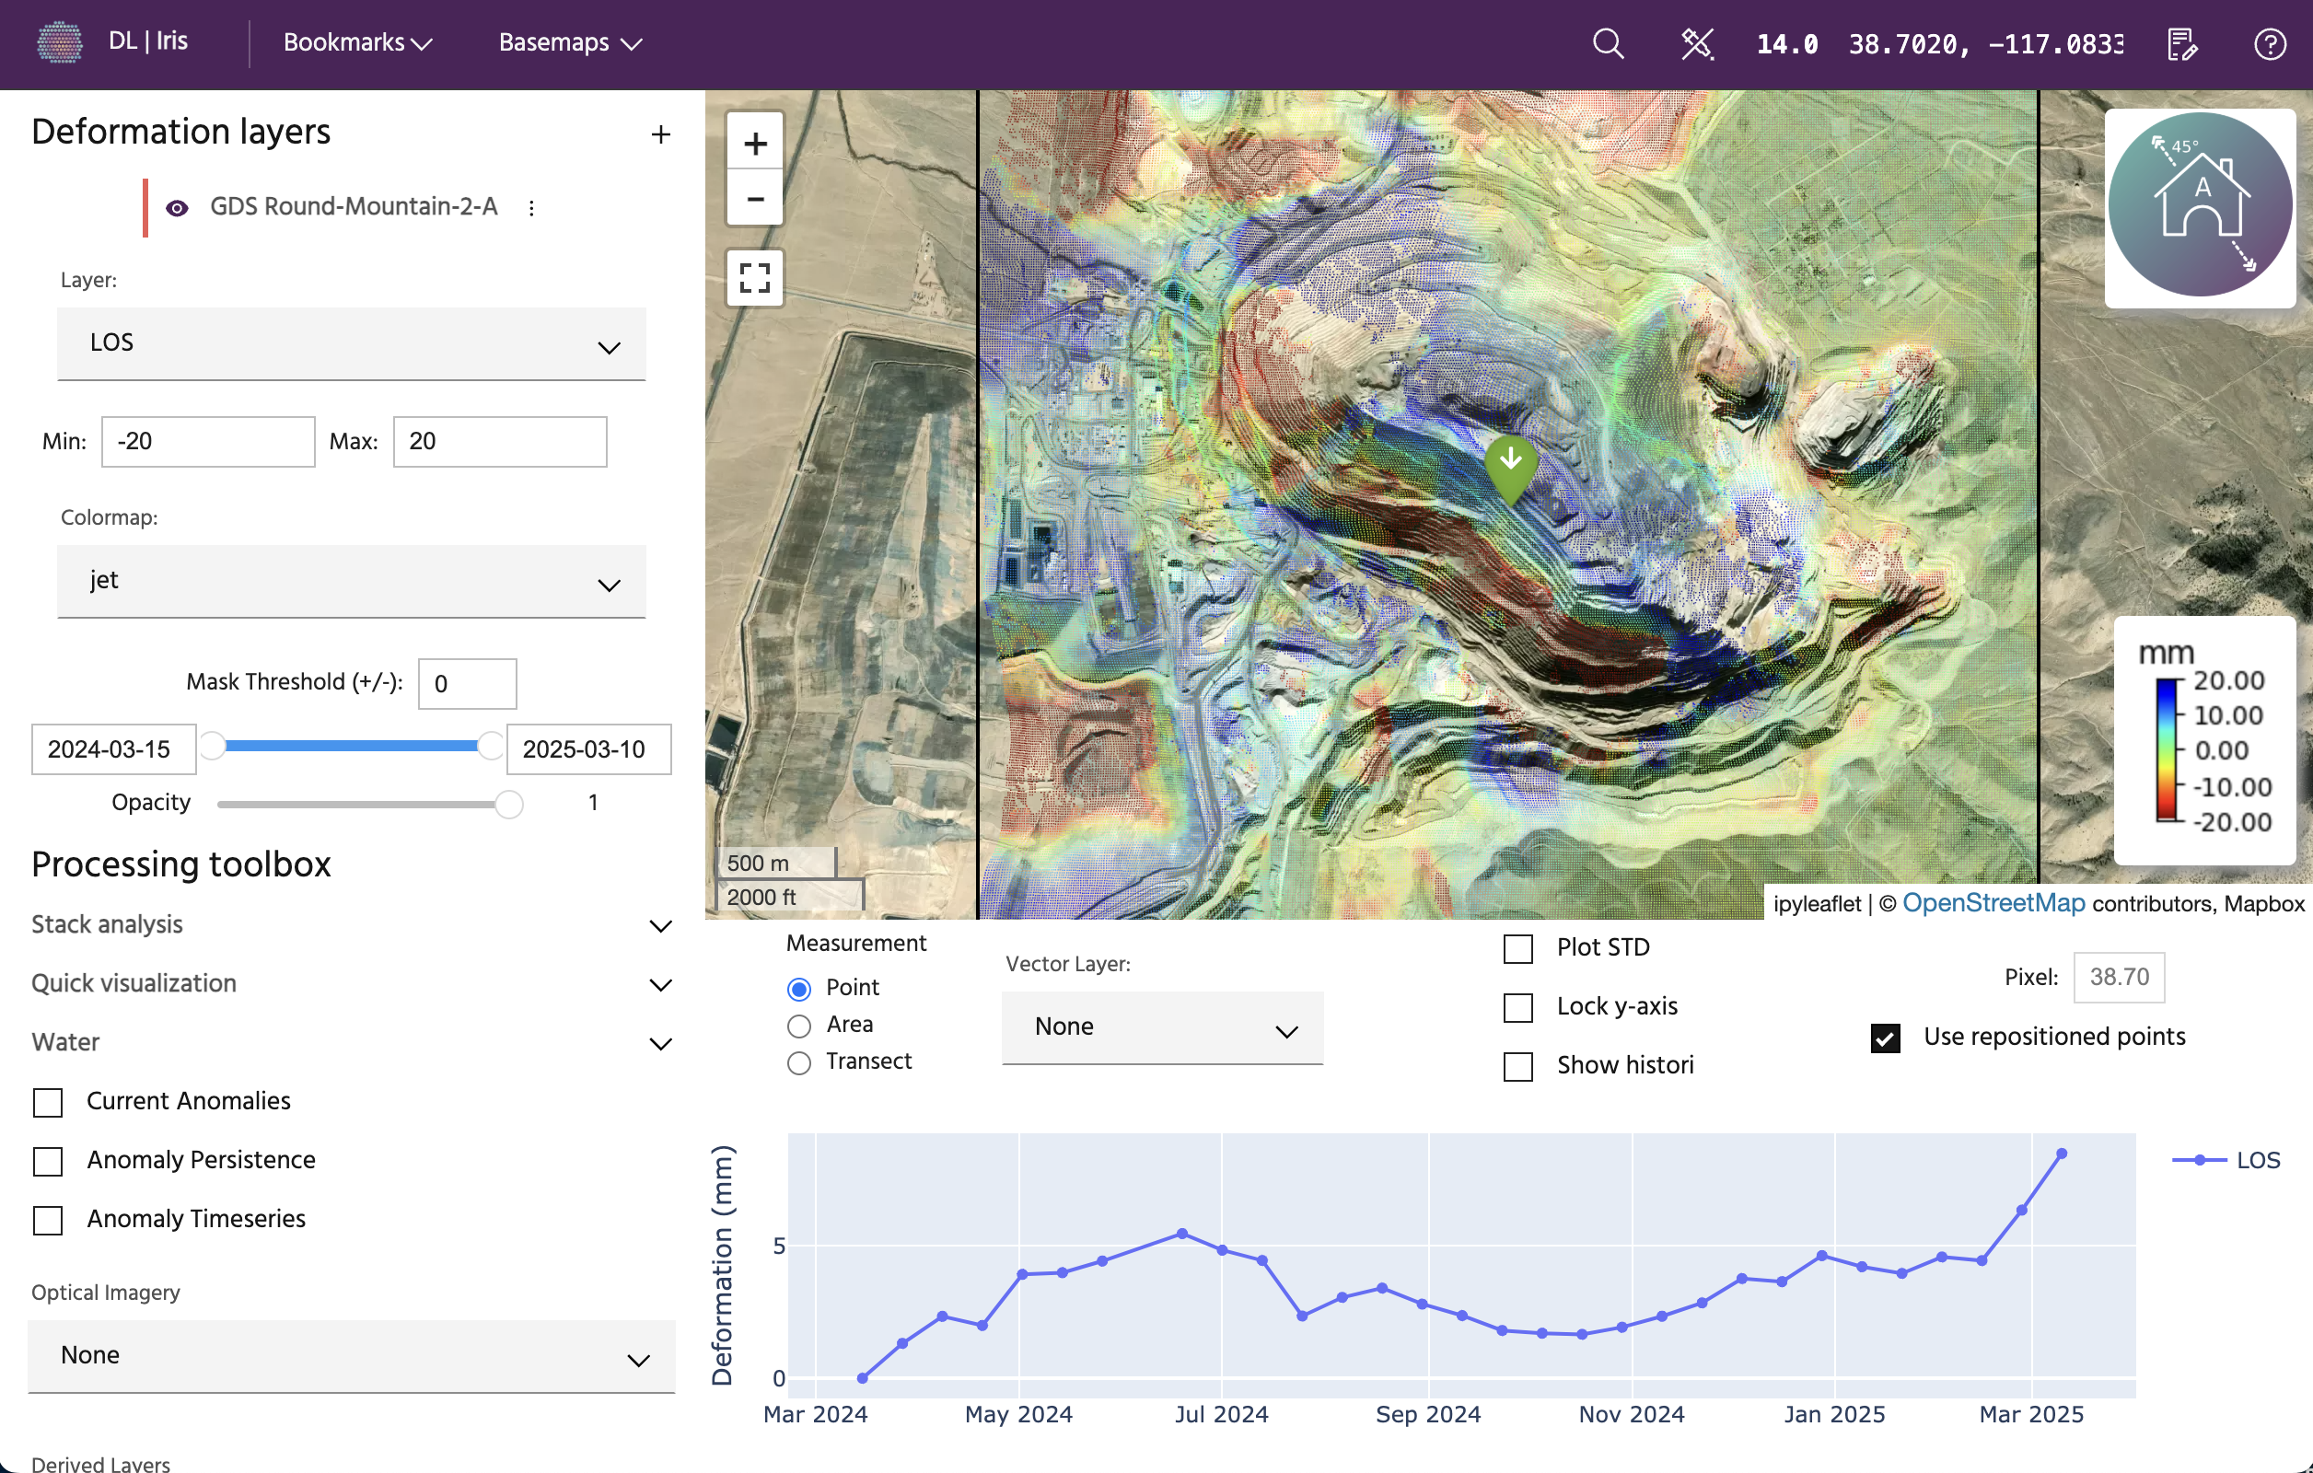Hide the GDS Round-Mountain-2-A layer
2313x1473 pixels.
coord(177,207)
